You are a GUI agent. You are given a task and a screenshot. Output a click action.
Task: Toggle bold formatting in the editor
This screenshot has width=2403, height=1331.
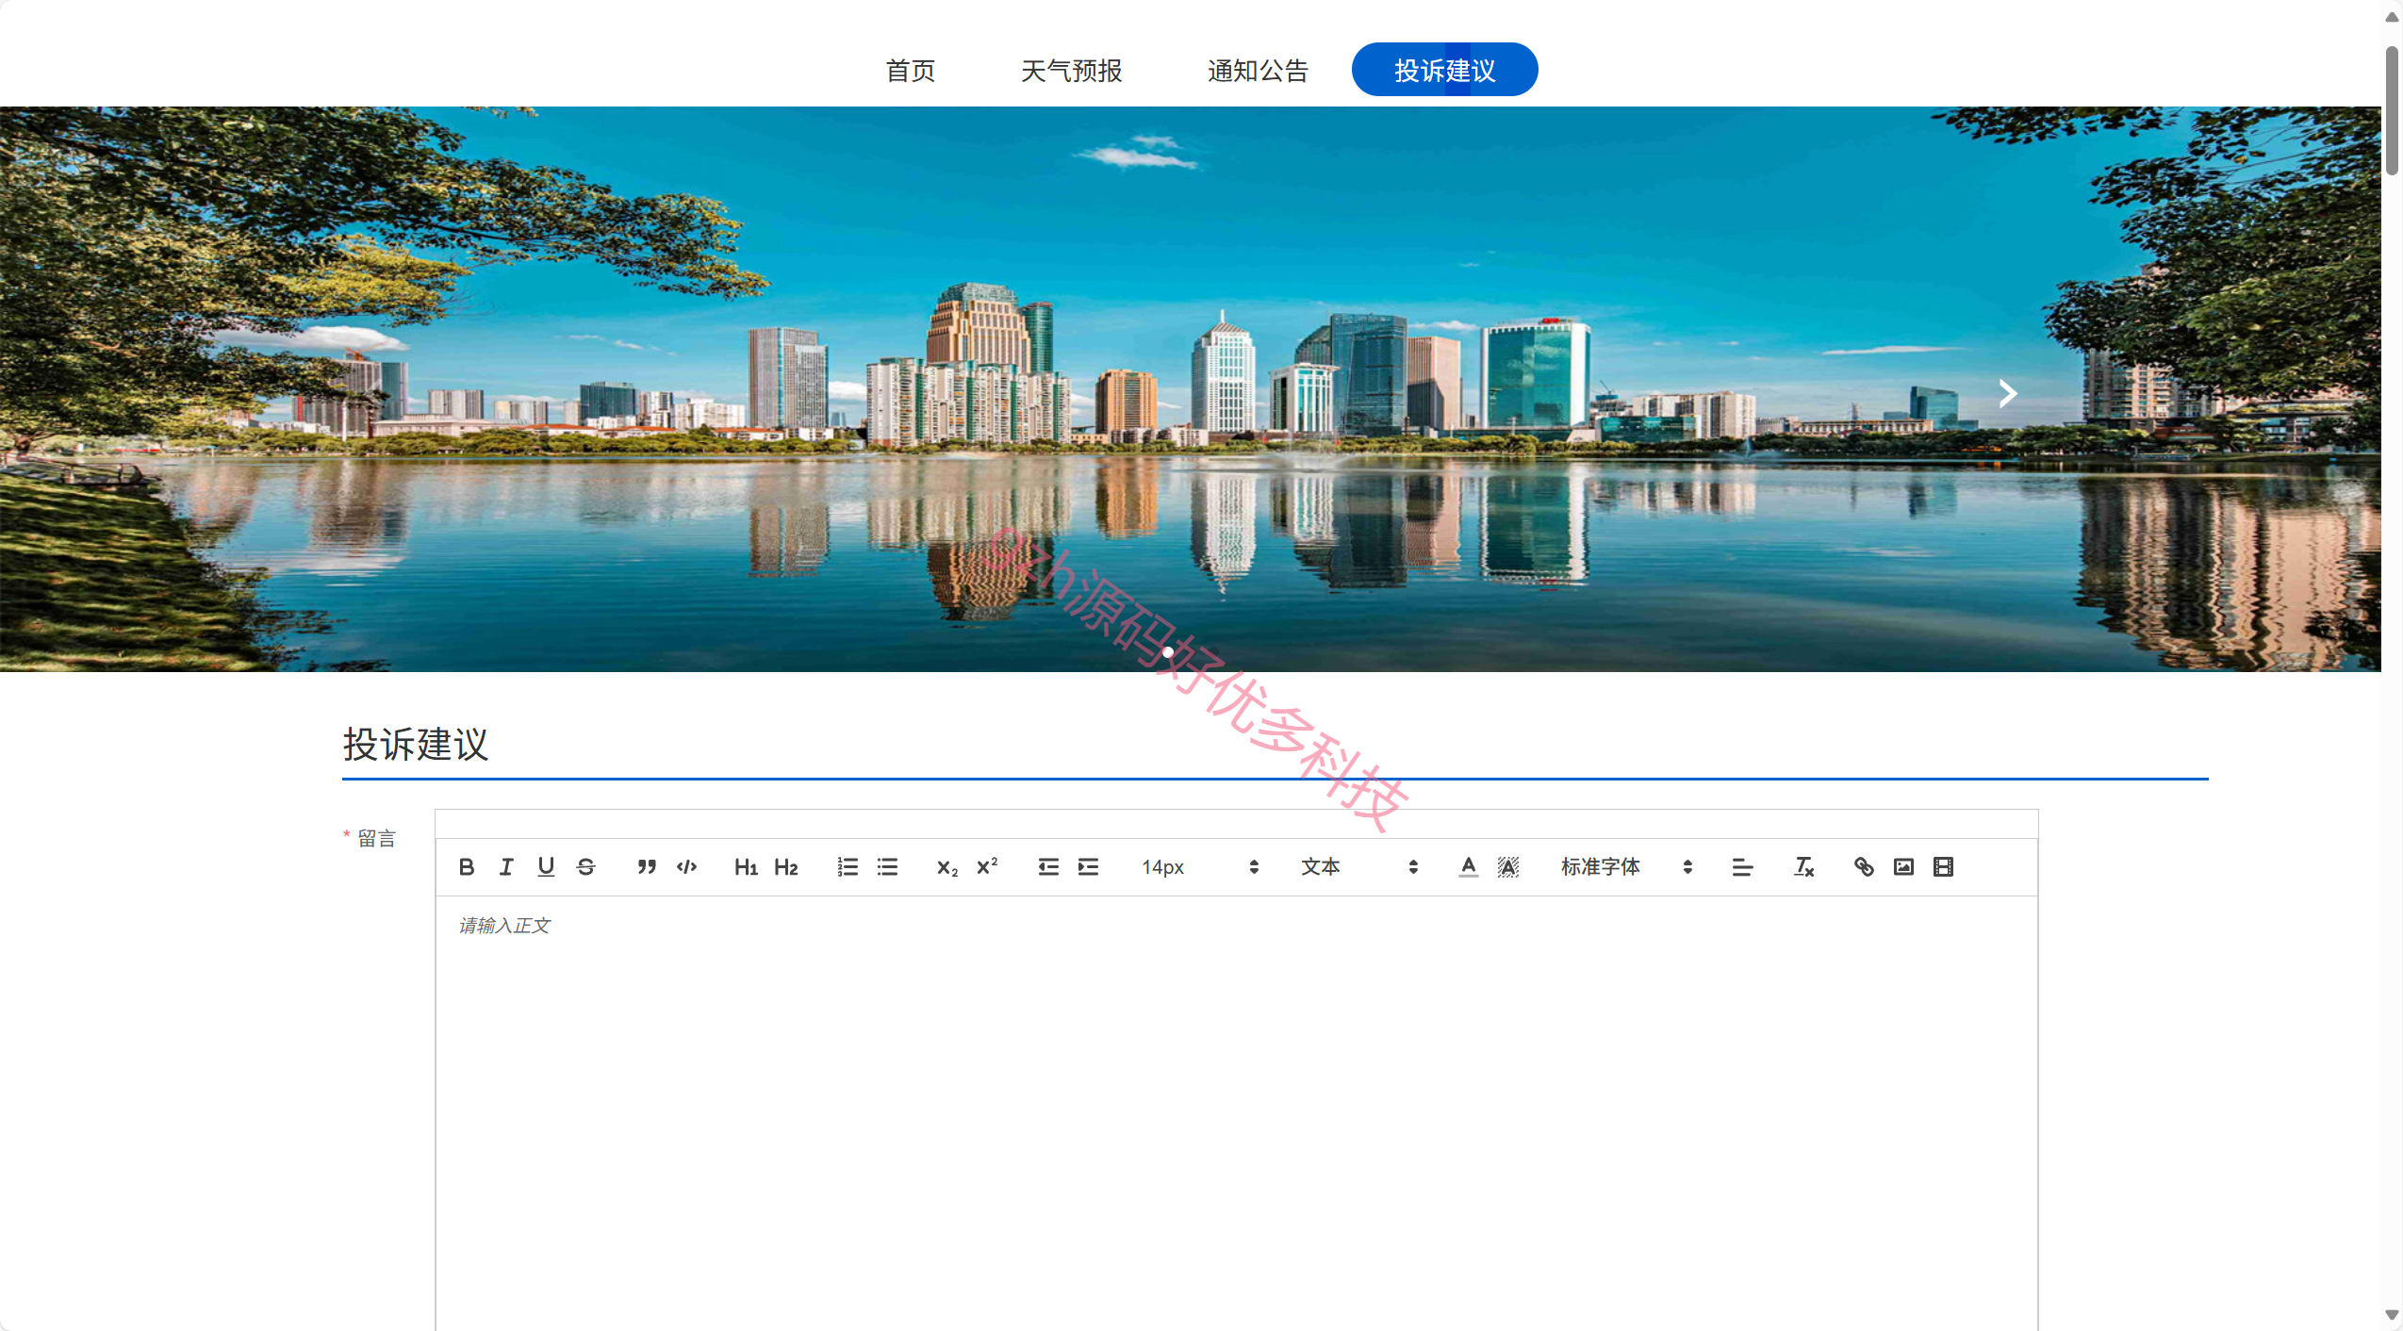tap(467, 867)
